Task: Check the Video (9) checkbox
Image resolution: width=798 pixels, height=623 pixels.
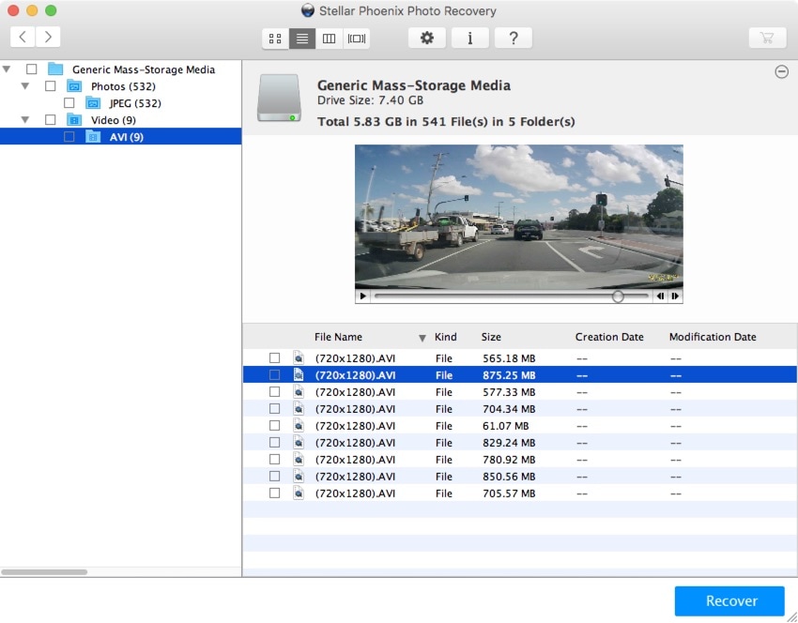Action: click(x=51, y=120)
